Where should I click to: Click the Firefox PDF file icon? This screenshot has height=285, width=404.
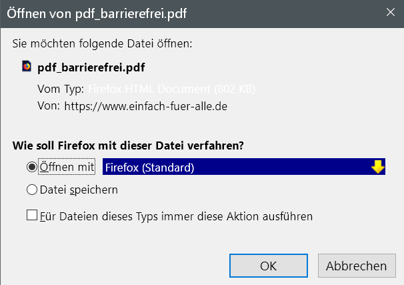click(27, 67)
